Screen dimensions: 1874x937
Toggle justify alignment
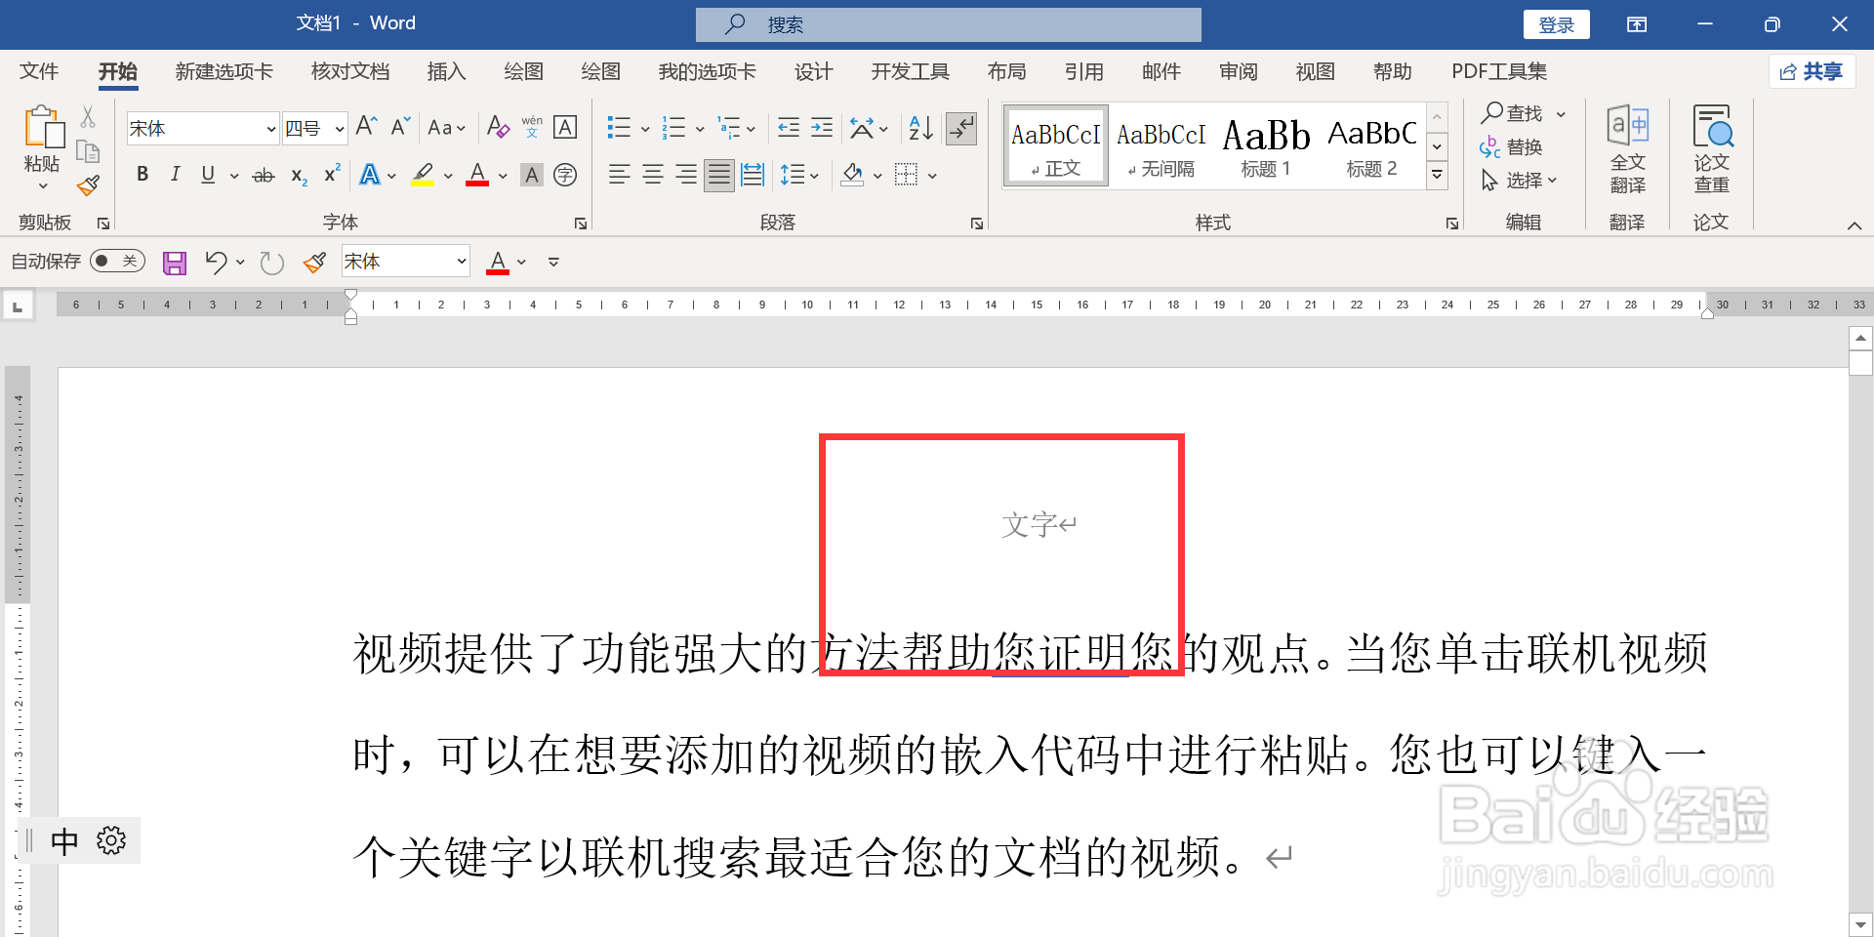[x=719, y=175]
